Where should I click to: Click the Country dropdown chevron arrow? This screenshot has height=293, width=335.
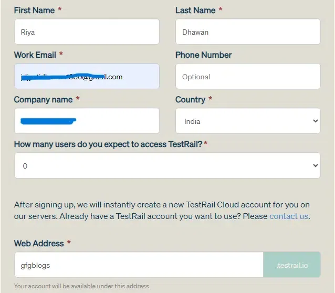tap(315, 121)
